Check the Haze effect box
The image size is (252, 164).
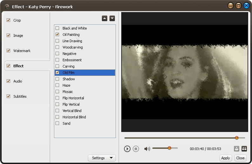click(57, 85)
